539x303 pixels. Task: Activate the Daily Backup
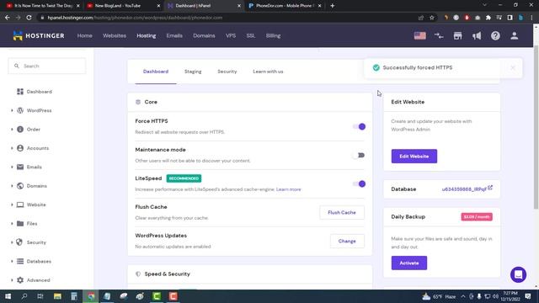click(409, 263)
